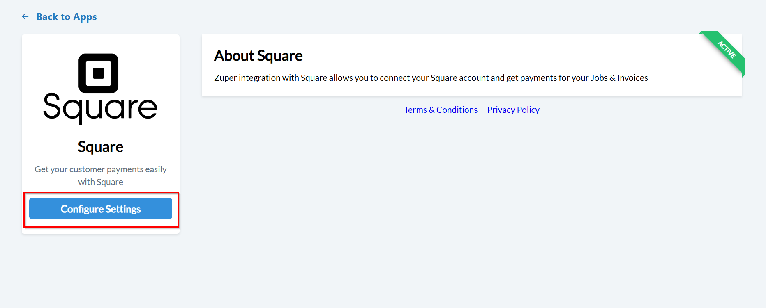Click the Square app name title

point(101,147)
